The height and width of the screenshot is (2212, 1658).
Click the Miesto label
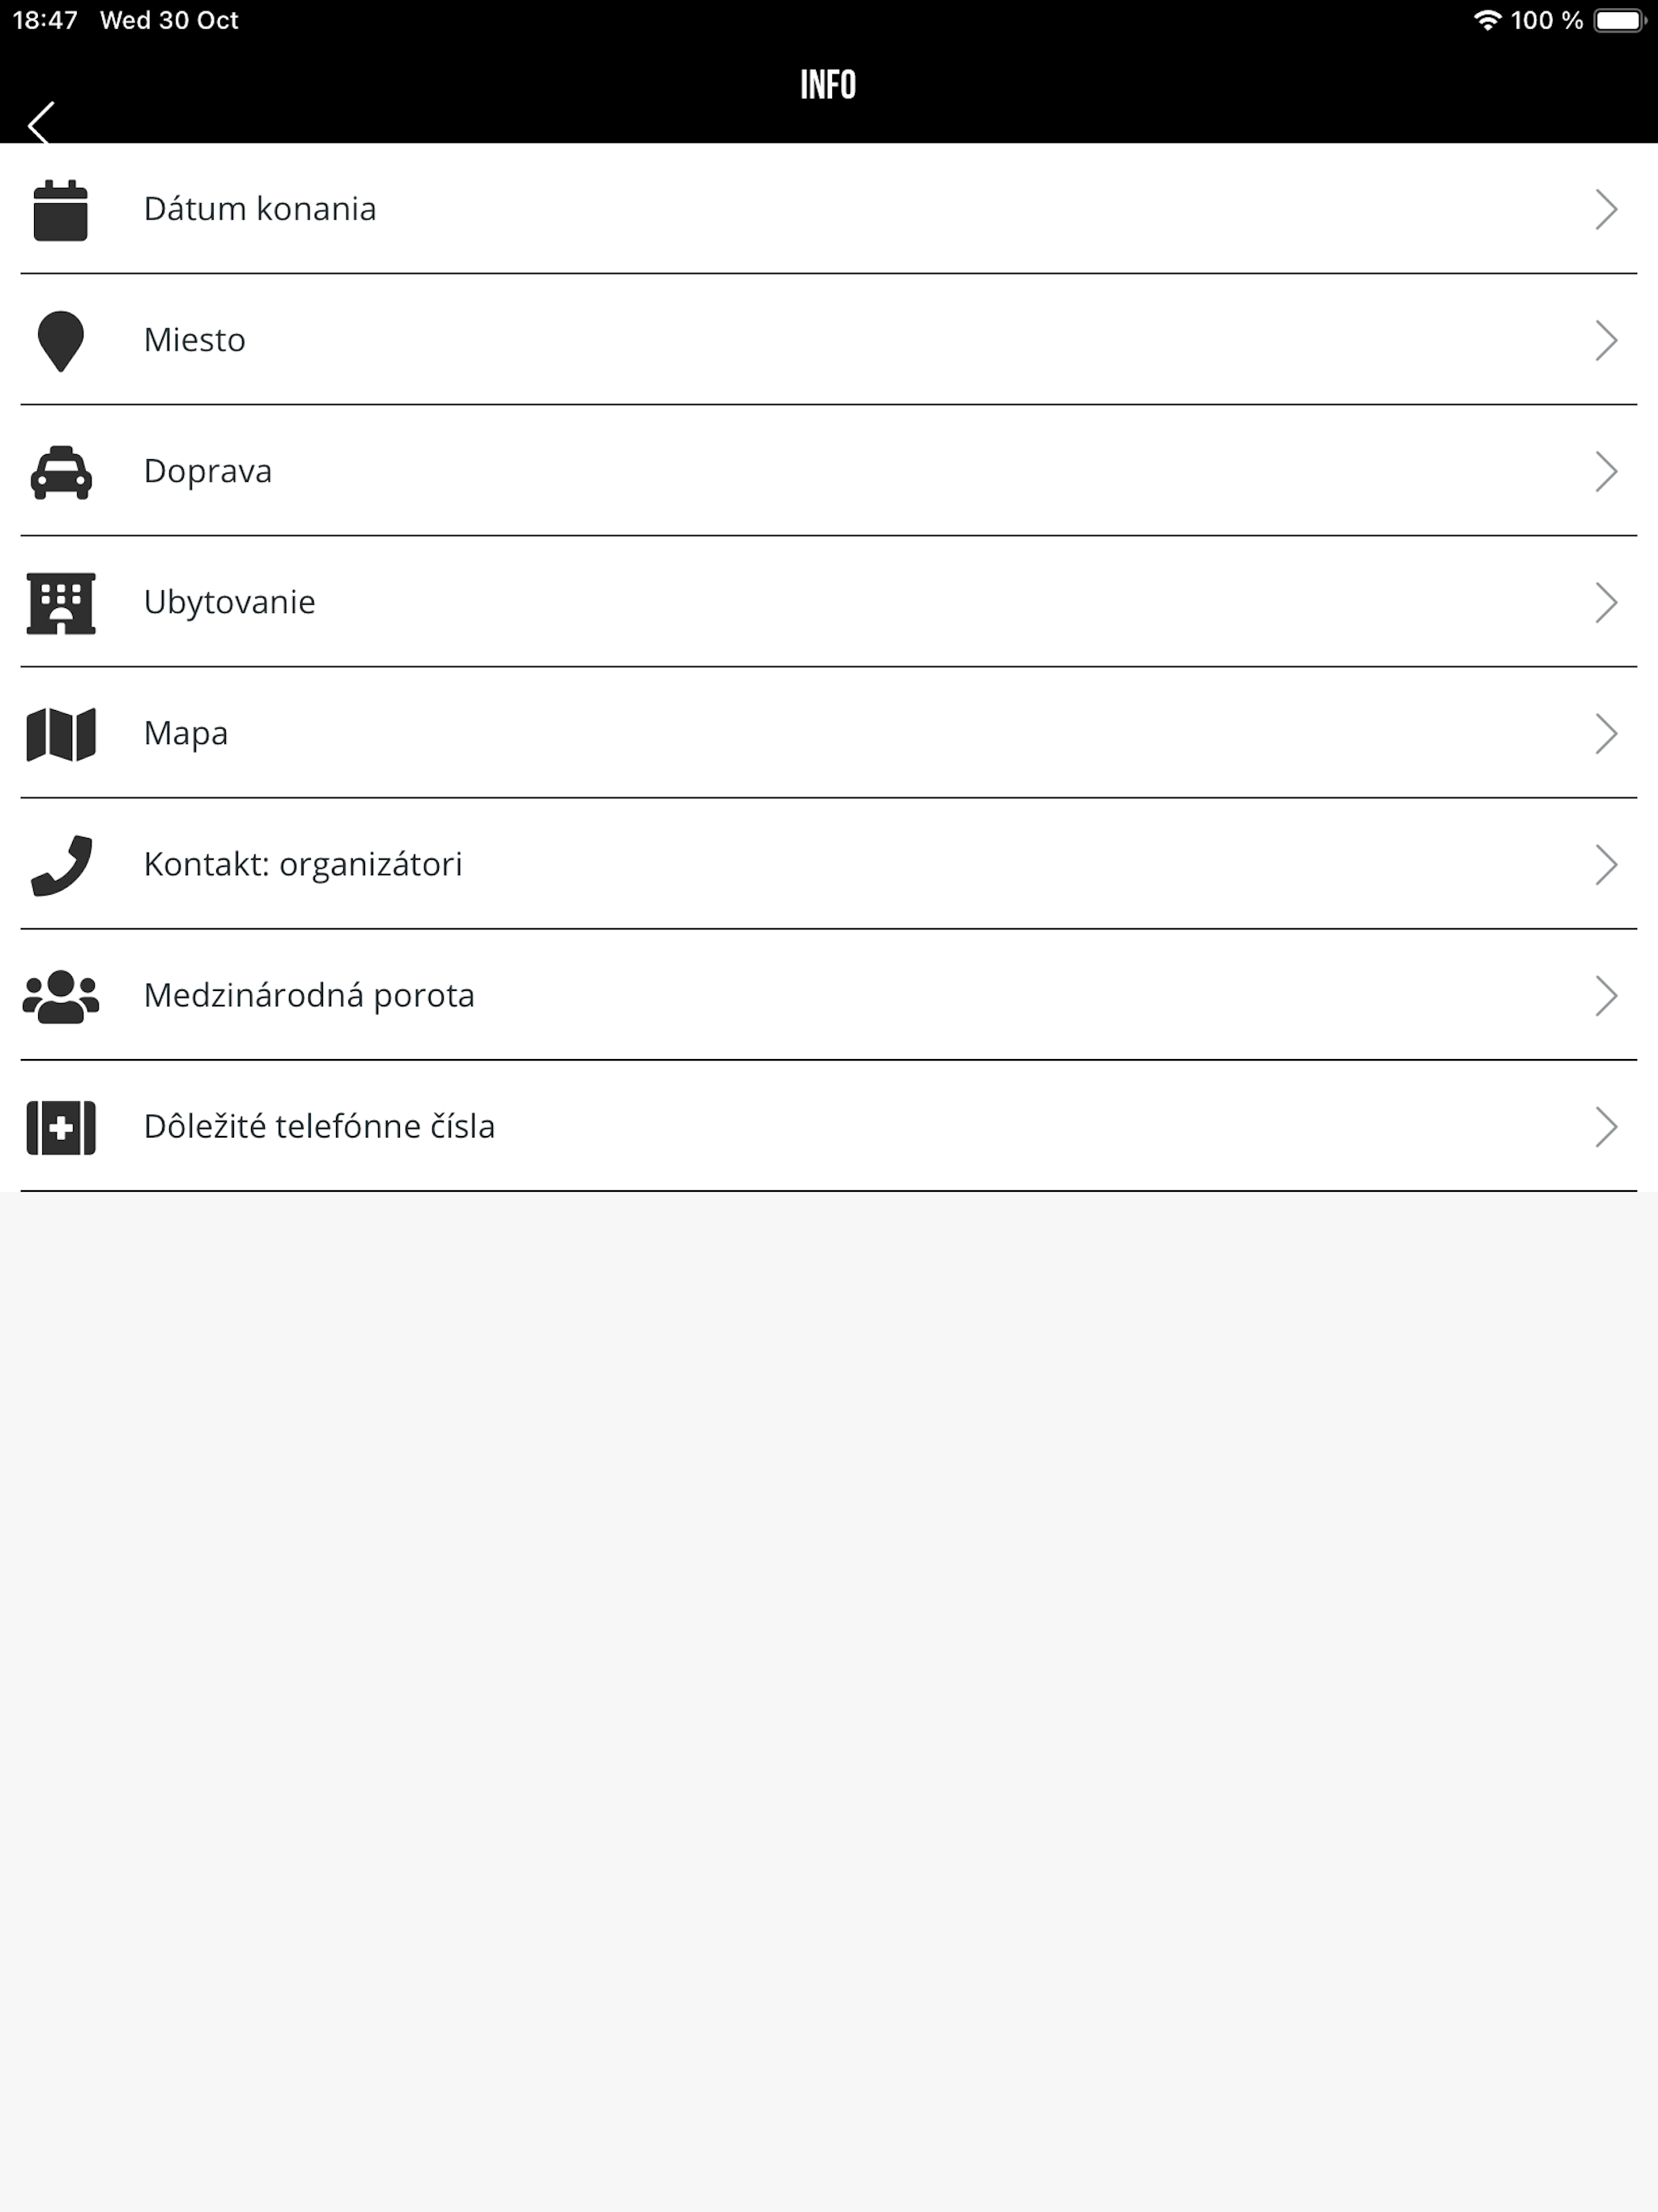[195, 340]
